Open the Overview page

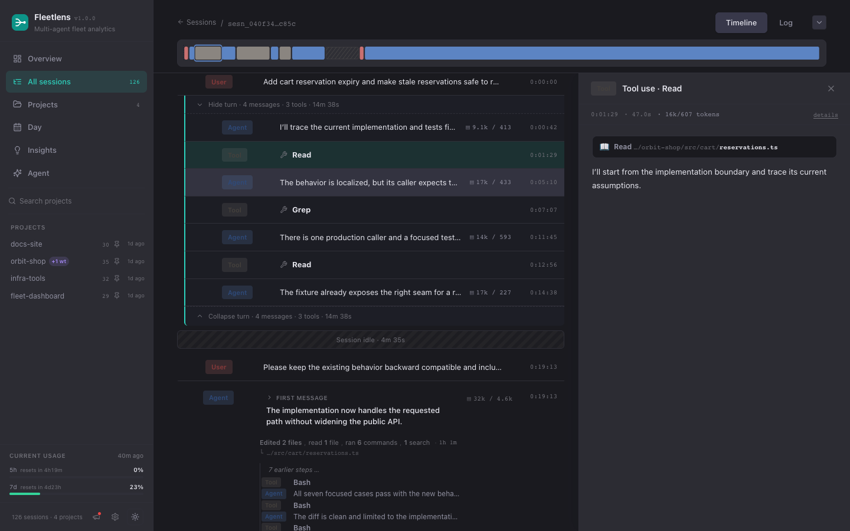coord(76,59)
